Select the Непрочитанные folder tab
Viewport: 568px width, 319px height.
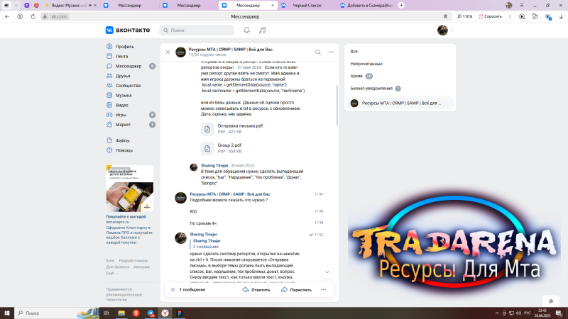pos(366,63)
